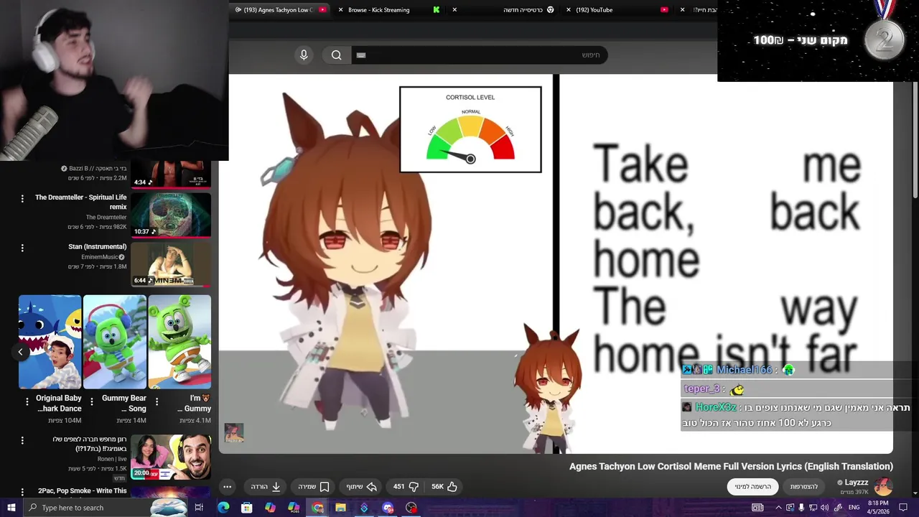Click The Dreamteller - Spiritual Life remix title
The width and height of the screenshot is (919, 517).
pos(80,202)
